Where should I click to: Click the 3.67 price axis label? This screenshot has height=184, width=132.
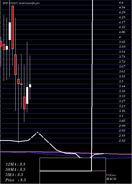coord(122,67)
